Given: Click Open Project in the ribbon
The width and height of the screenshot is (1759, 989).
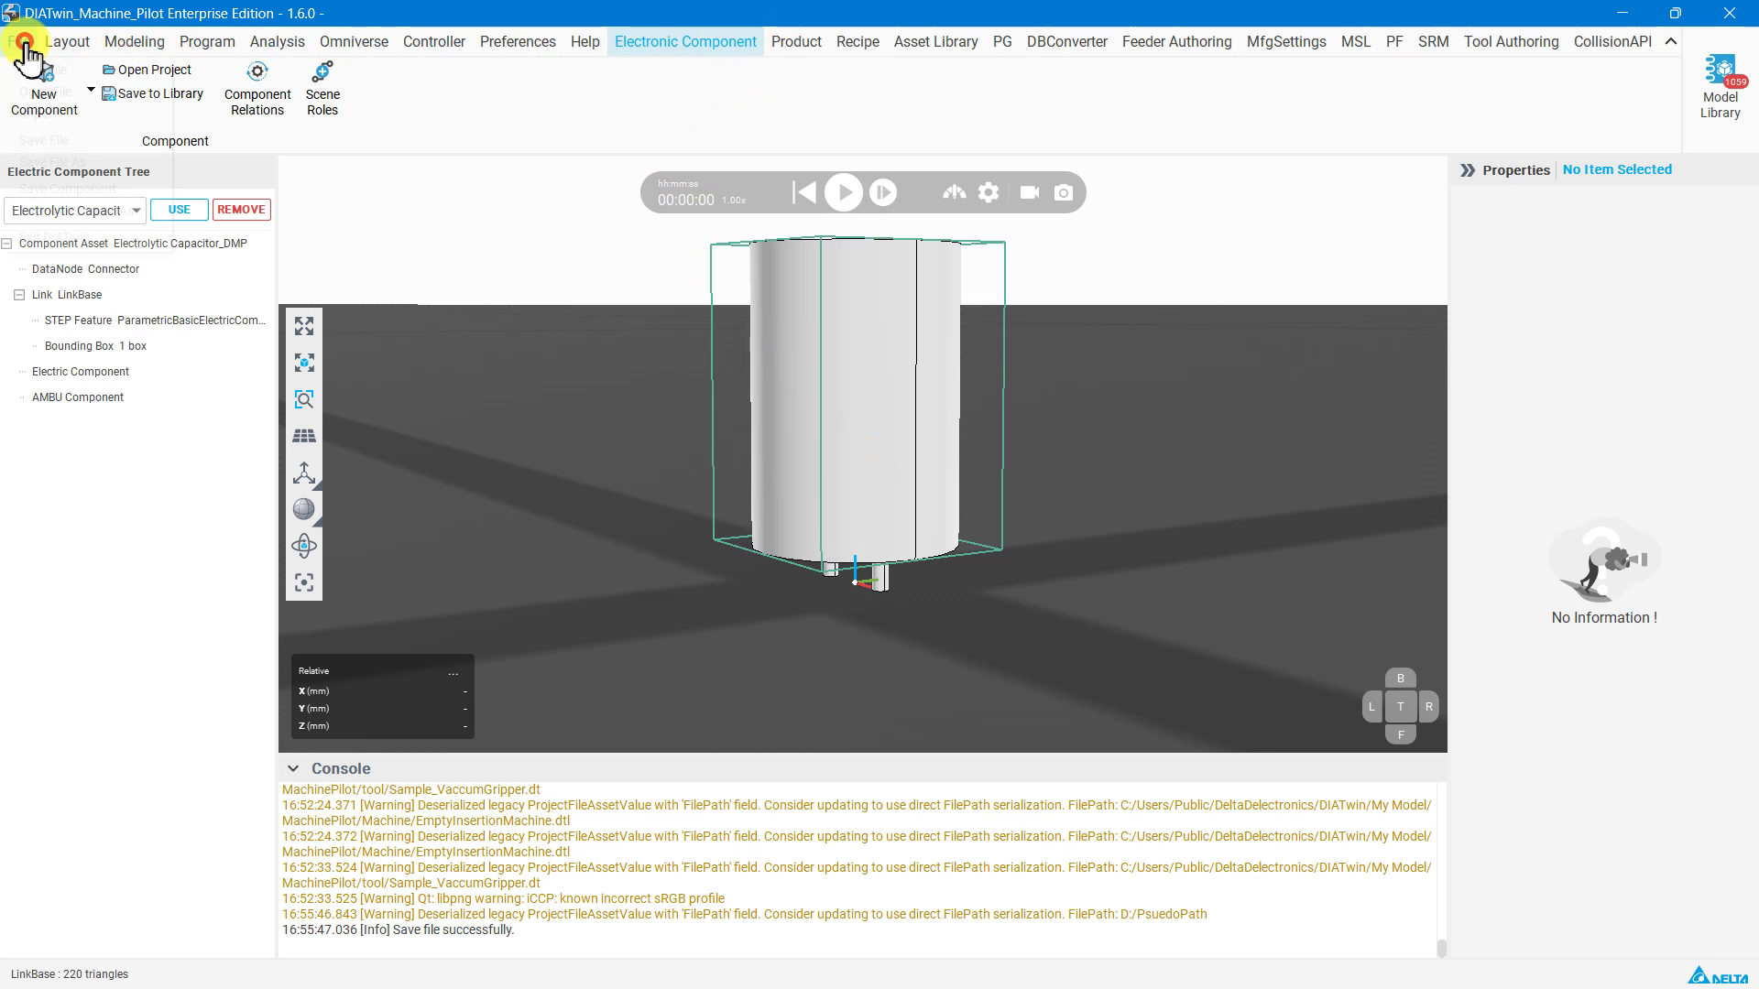Looking at the screenshot, I should click(x=147, y=70).
